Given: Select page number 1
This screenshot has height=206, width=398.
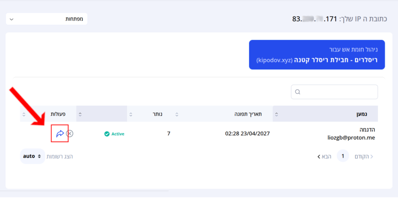Looking at the screenshot, I should 343,156.
